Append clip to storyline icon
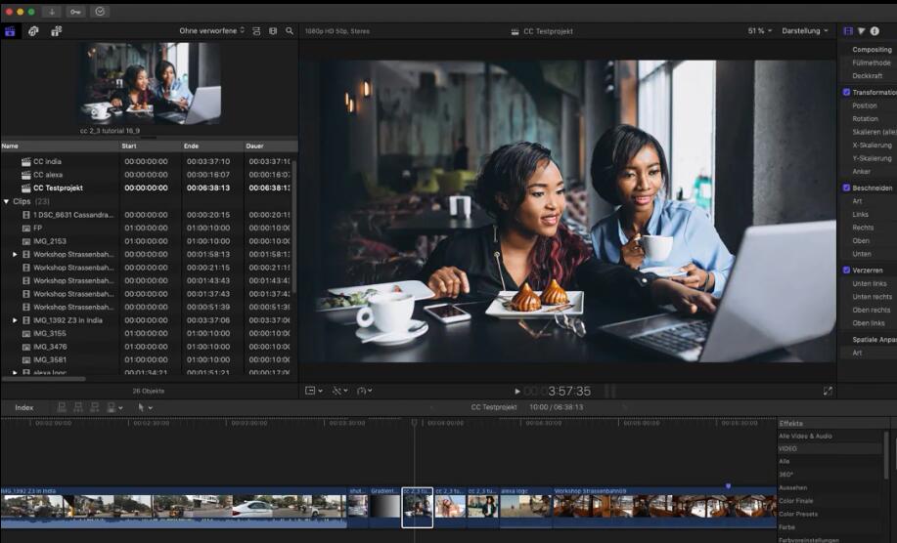Viewport: 897px width, 543px height. [95, 407]
